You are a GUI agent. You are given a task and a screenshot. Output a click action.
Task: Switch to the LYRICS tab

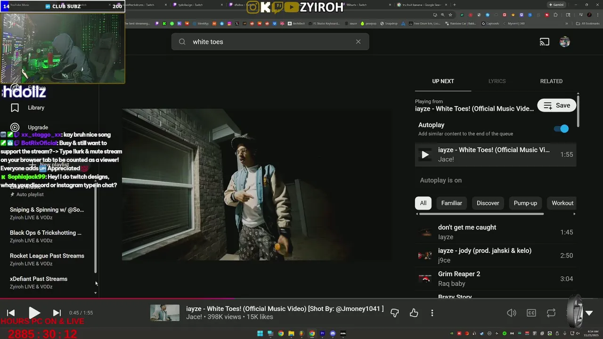[x=497, y=81]
